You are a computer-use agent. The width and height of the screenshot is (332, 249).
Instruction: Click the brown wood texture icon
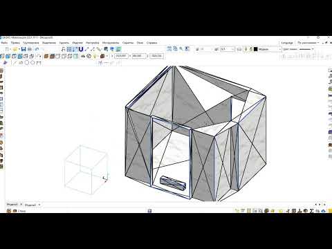click(x=46, y=56)
